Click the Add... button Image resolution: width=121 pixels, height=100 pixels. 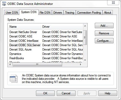pos(104,26)
